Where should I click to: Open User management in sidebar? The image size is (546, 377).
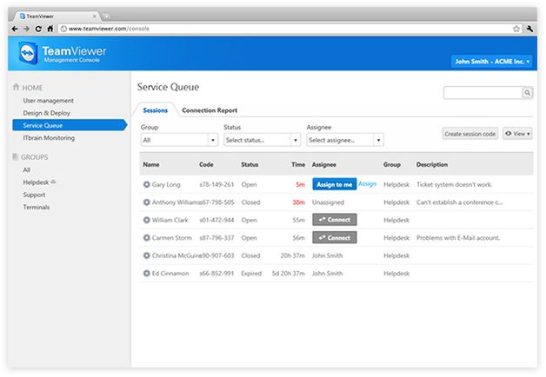pyautogui.click(x=48, y=101)
